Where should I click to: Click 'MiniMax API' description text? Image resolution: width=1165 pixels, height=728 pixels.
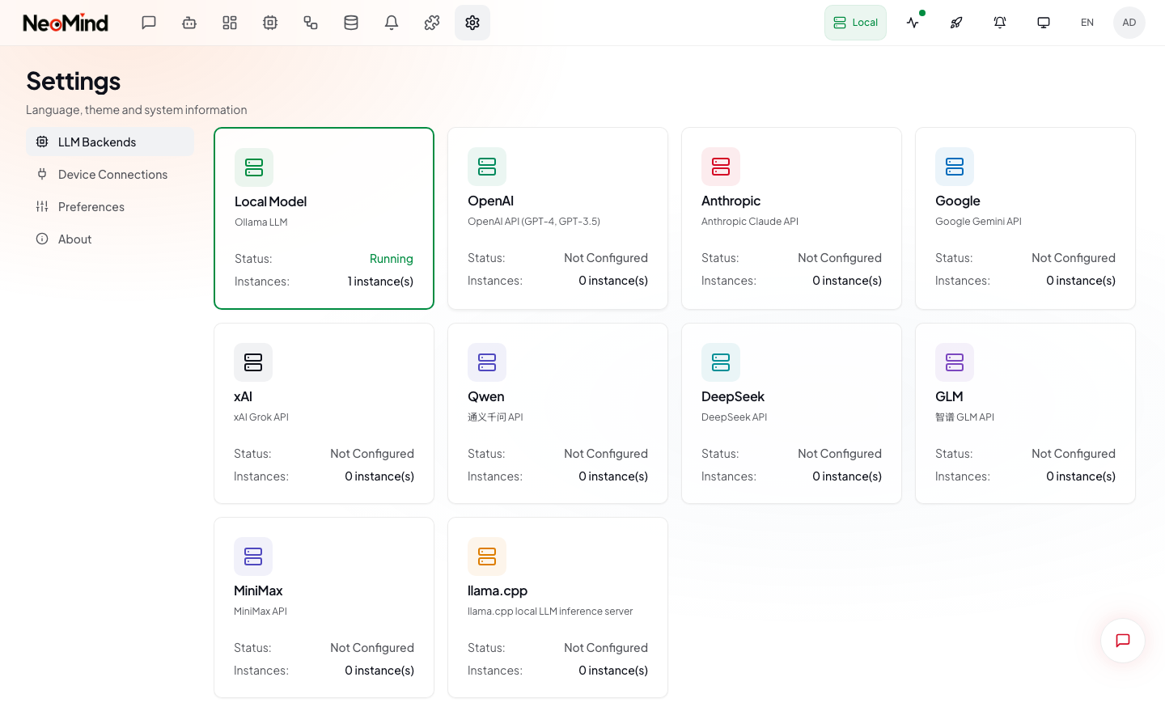pyautogui.click(x=261, y=612)
